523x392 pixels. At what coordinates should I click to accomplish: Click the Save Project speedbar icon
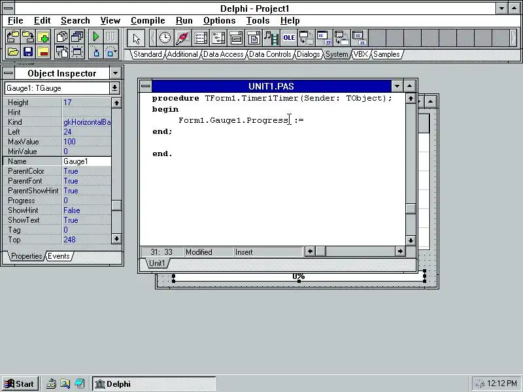click(28, 37)
